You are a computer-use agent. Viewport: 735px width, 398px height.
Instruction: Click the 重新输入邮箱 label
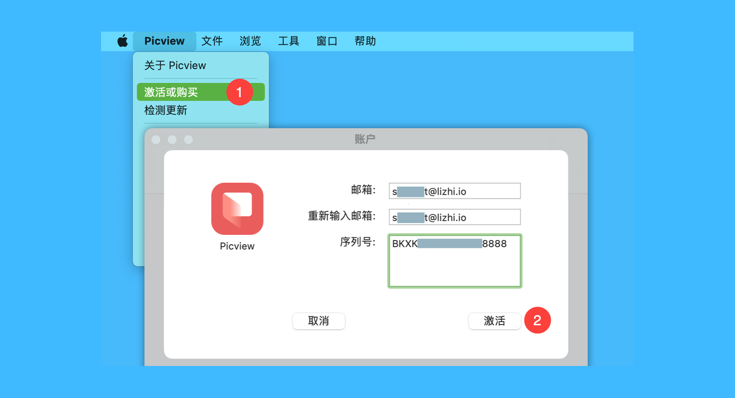tap(341, 216)
